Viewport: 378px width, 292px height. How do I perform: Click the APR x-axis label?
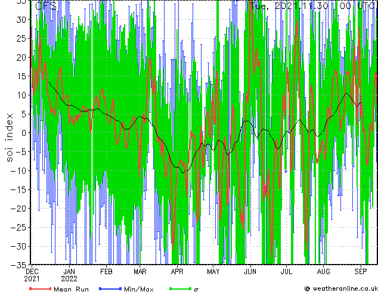(x=177, y=272)
